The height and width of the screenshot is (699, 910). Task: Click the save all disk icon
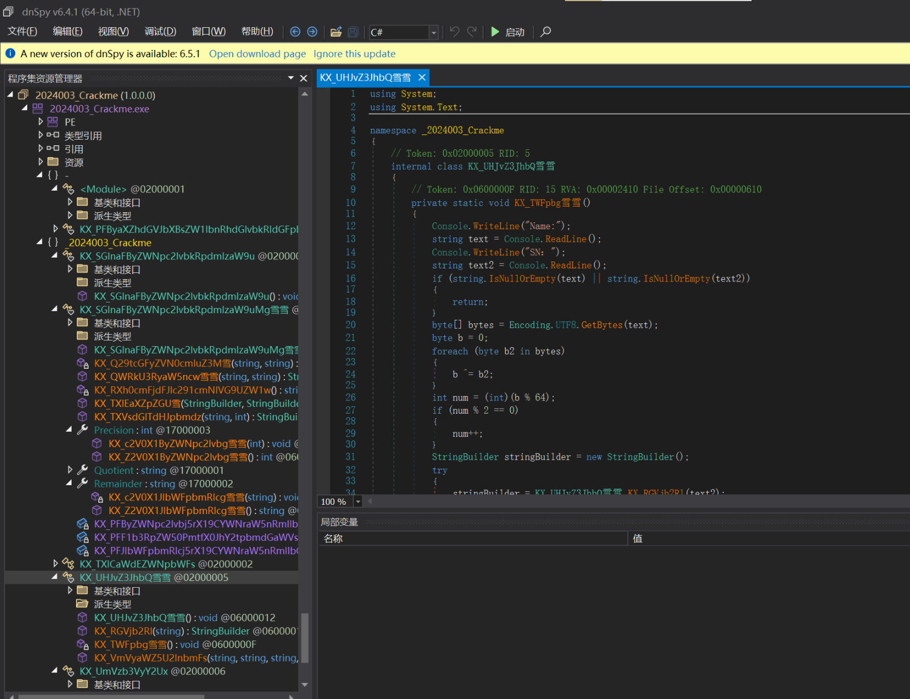pos(353,32)
